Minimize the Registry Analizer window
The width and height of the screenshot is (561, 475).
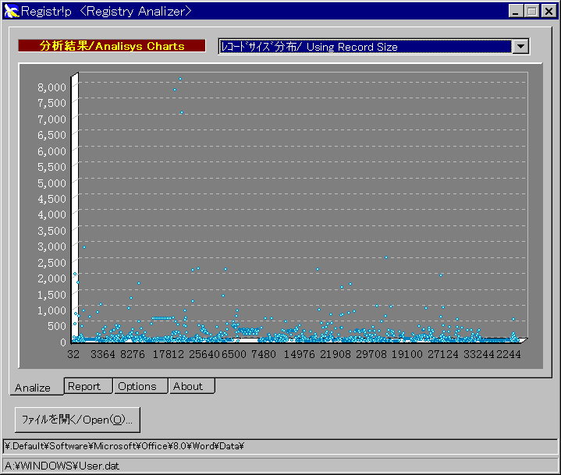coord(517,12)
